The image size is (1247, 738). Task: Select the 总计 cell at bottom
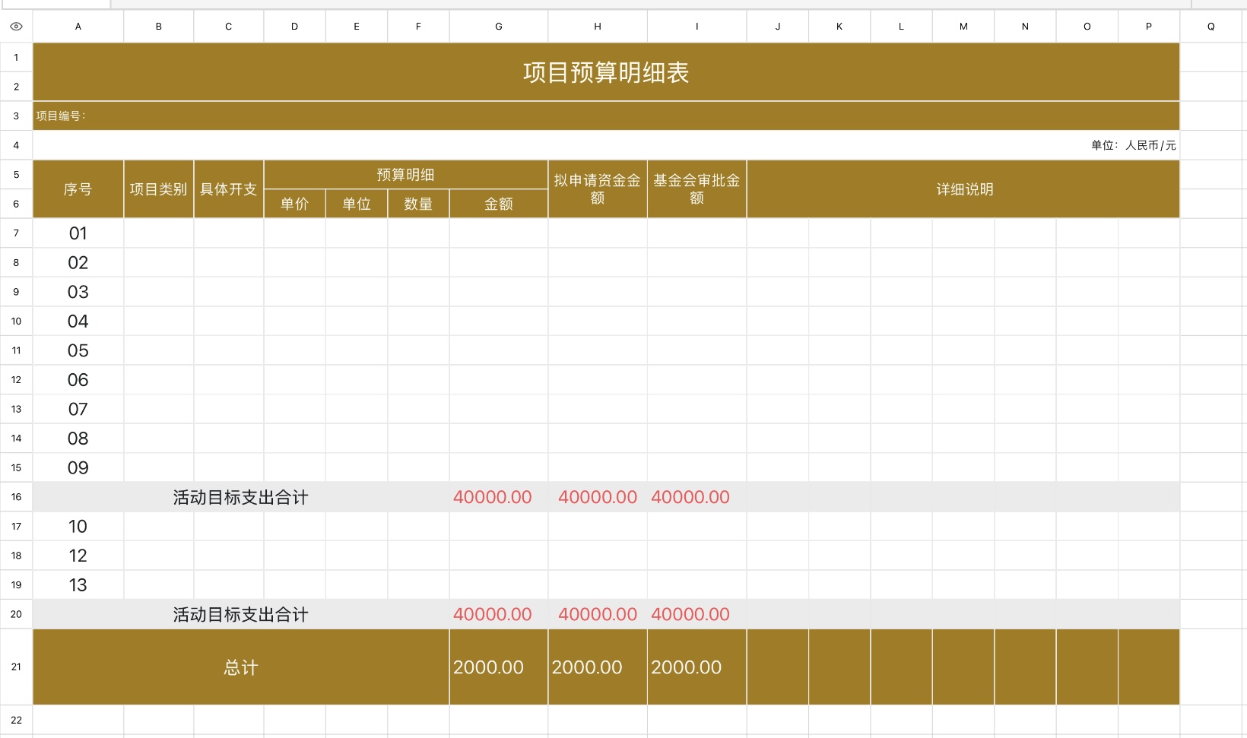(x=240, y=667)
